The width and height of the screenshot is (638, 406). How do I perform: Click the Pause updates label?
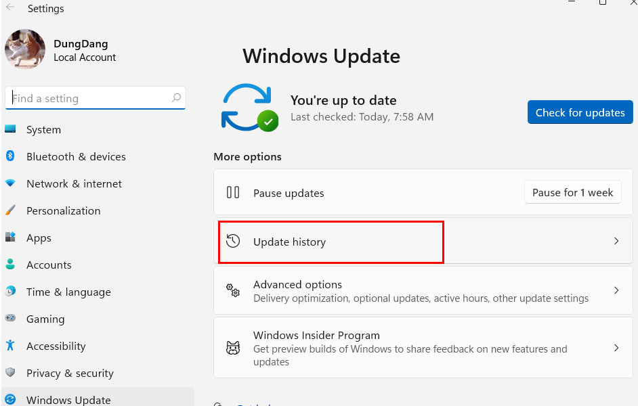(x=289, y=193)
